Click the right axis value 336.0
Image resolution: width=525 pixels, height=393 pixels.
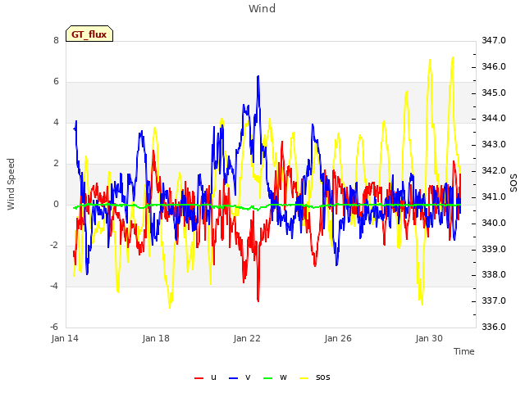(494, 327)
